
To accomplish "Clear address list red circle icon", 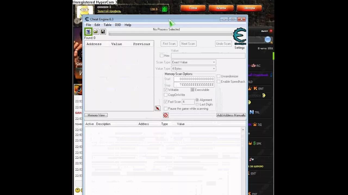I will click(x=166, y=115).
